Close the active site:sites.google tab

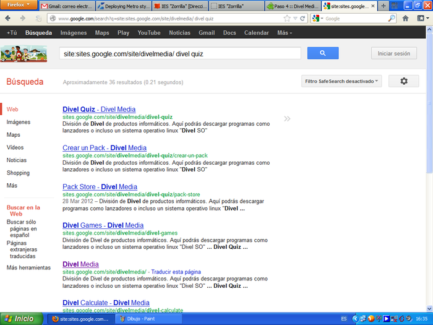[x=373, y=6]
